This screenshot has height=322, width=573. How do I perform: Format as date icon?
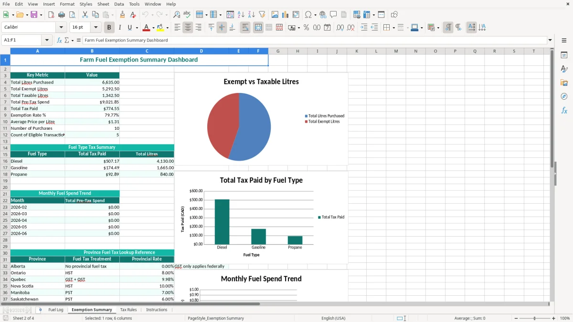pyautogui.click(x=327, y=28)
